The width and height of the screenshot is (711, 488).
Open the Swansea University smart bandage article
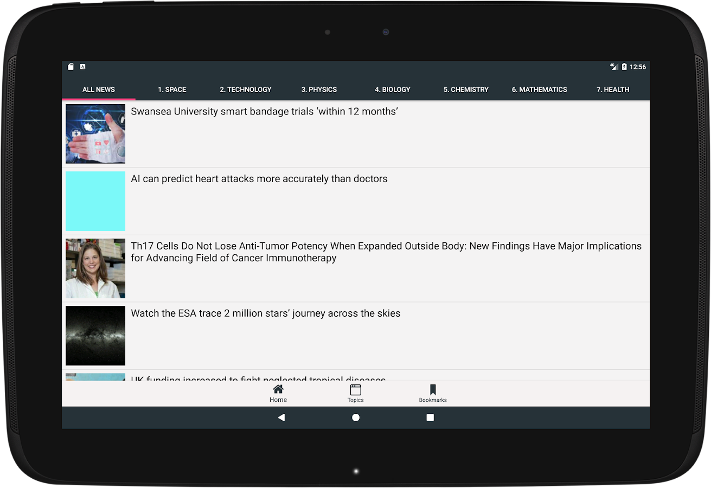point(356,134)
